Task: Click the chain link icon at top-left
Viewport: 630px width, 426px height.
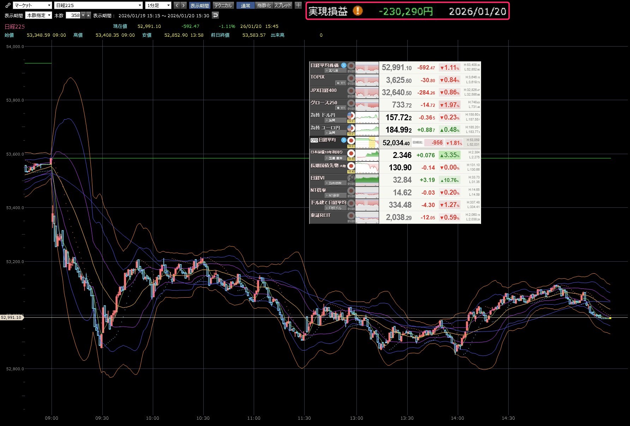Action: coord(7,5)
